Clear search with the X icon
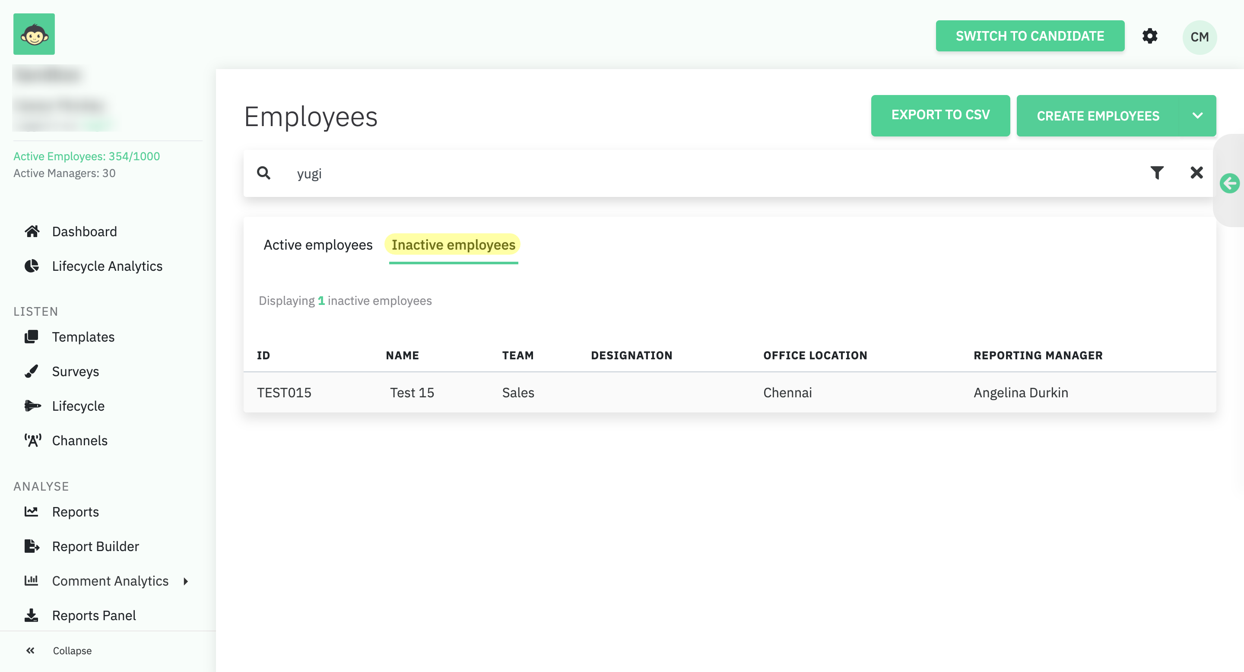 coord(1196,173)
